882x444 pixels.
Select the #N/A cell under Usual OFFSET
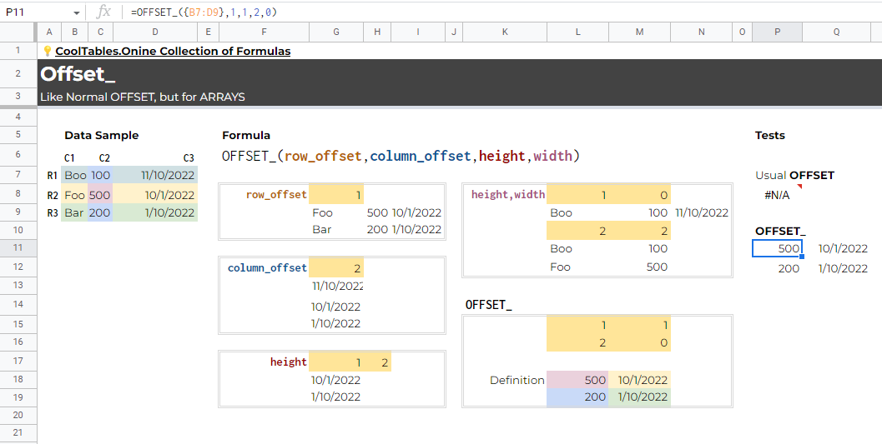[778, 195]
